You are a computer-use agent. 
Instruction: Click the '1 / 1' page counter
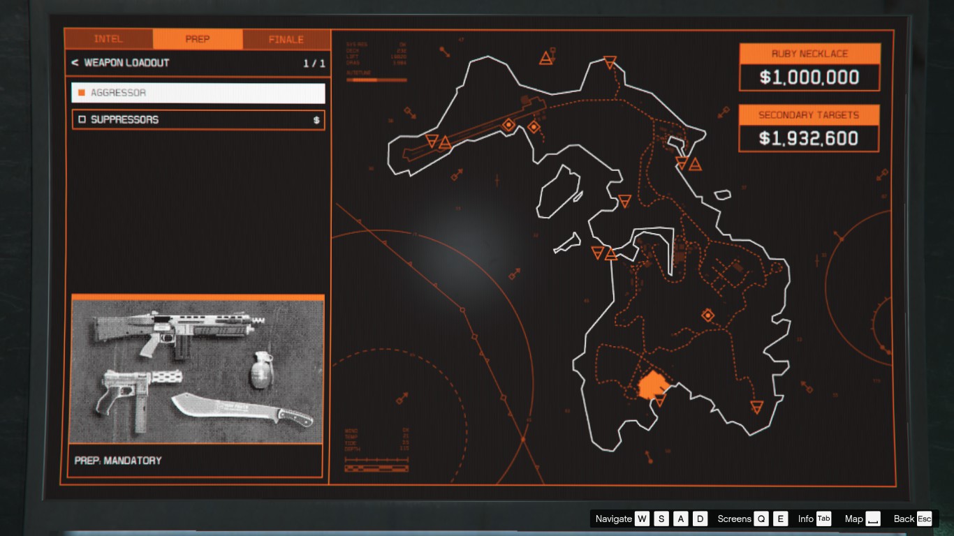(x=314, y=64)
